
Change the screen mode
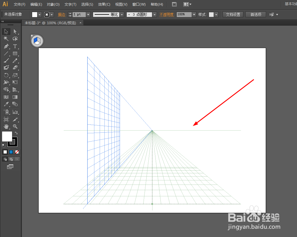10,167
